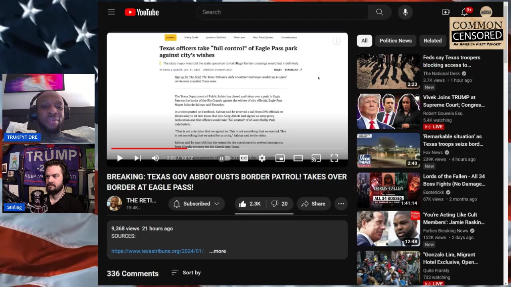Open Subscribed notification dropdown

[x=196, y=204]
